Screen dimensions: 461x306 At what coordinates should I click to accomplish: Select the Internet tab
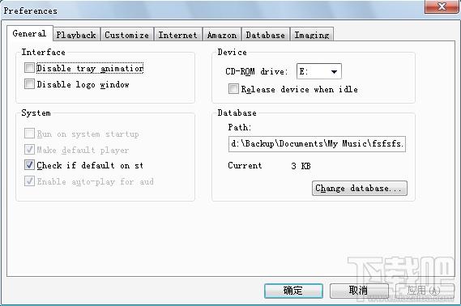coord(178,35)
